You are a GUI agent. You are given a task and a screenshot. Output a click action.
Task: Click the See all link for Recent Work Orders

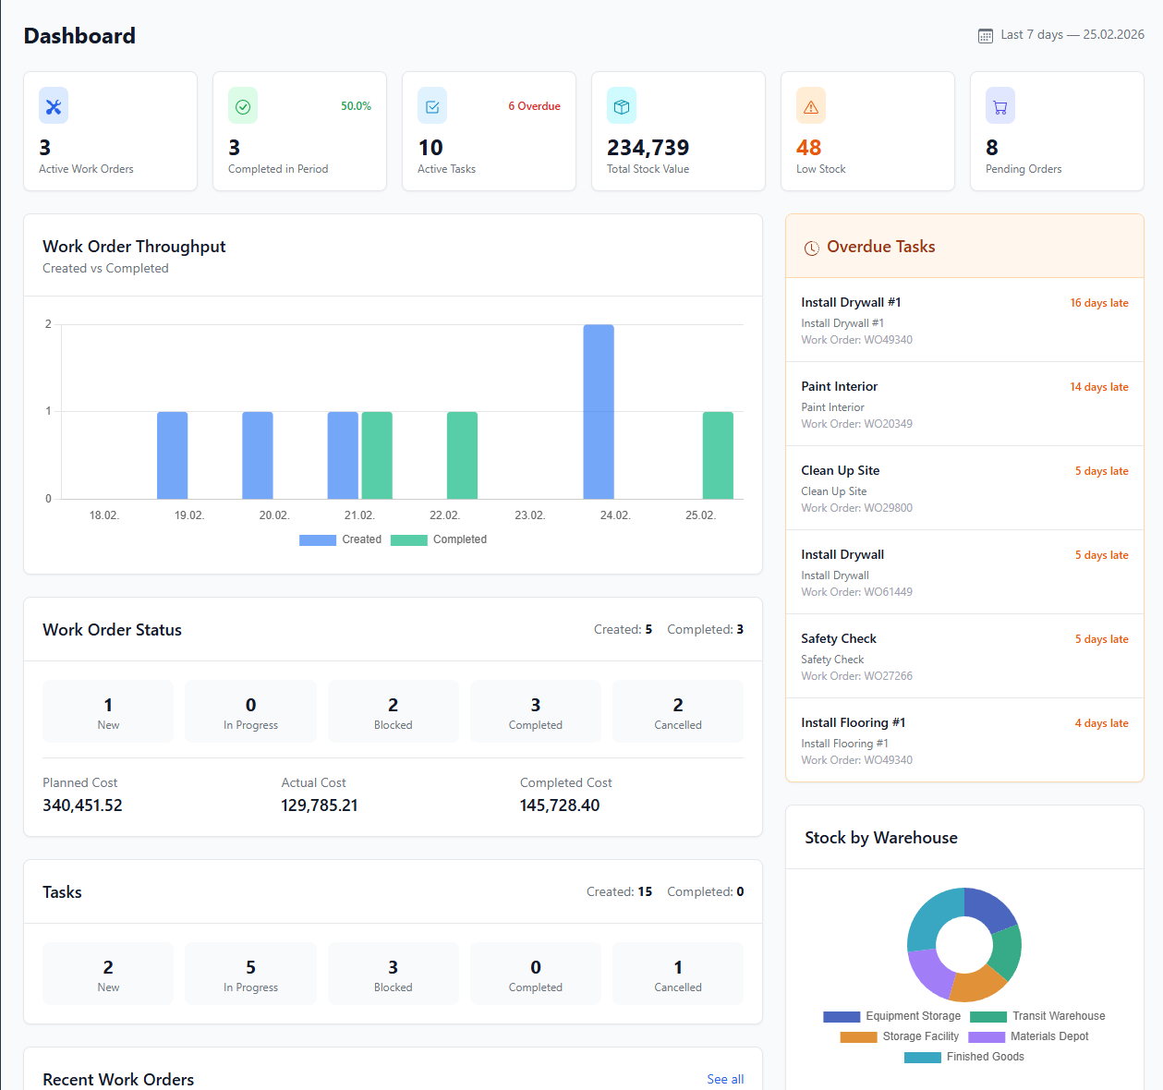725,1079
